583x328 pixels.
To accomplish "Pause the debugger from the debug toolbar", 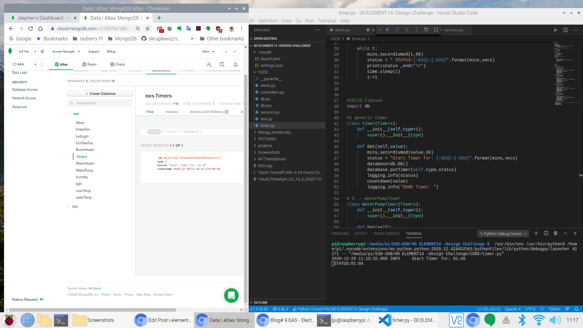I will pos(387,30).
